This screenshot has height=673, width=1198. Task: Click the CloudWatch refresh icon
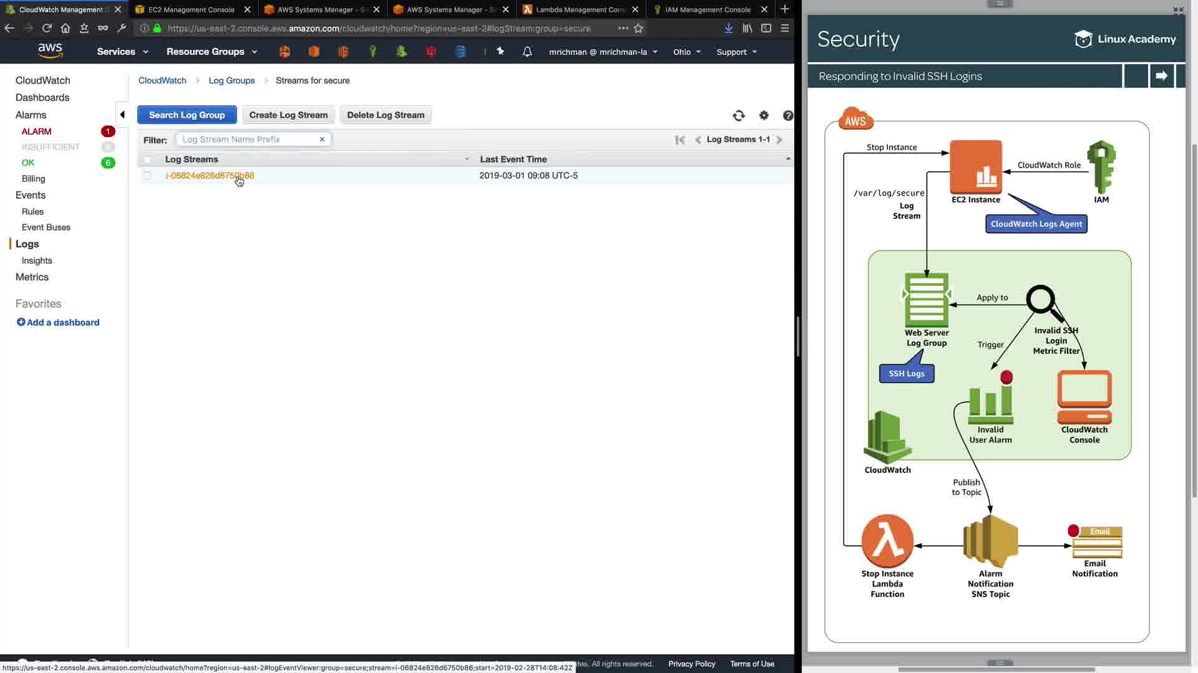(739, 115)
